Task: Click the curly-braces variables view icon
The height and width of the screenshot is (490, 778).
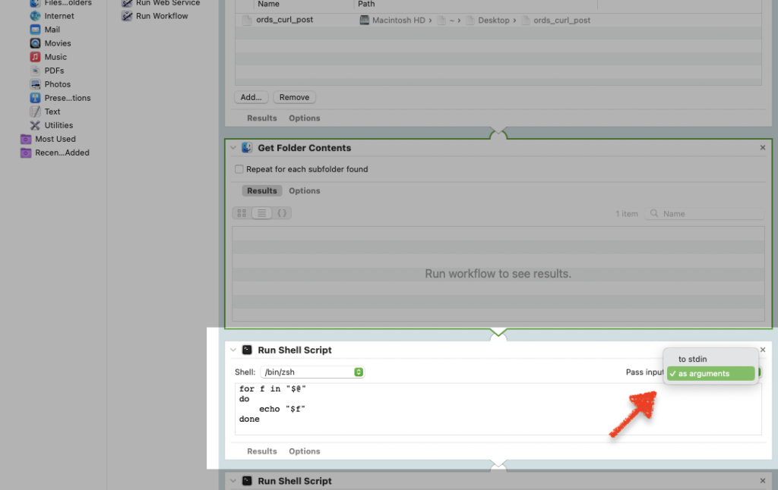Action: click(x=281, y=213)
